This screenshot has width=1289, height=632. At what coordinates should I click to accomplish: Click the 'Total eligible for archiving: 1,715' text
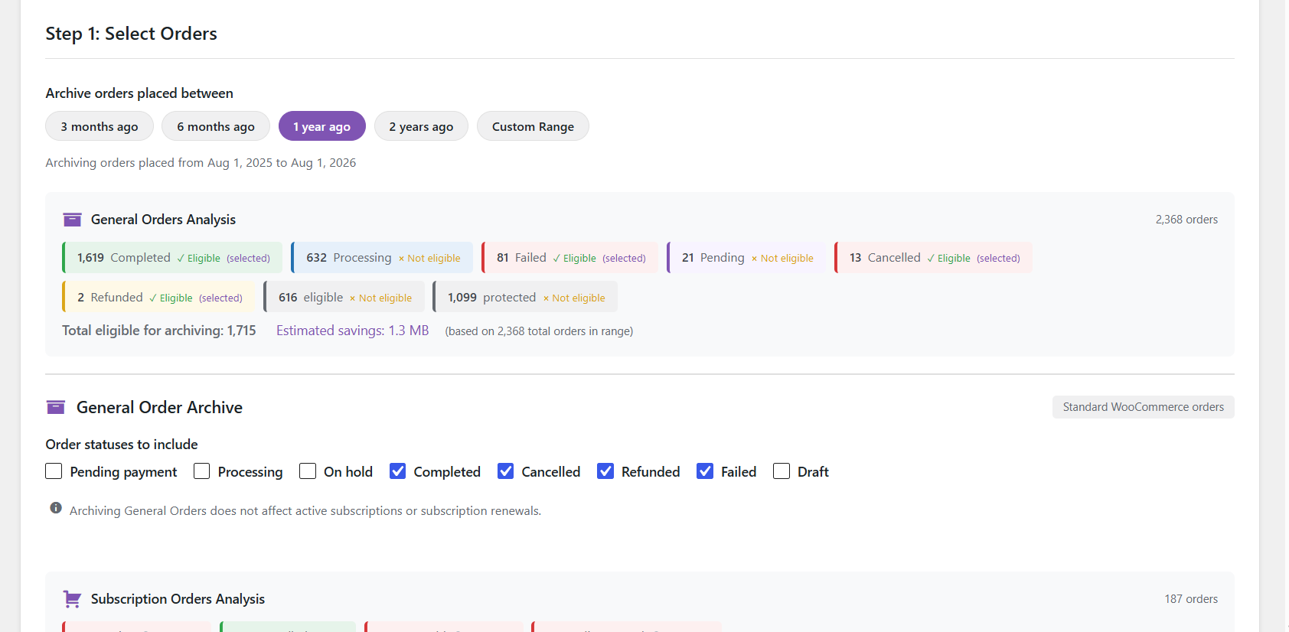click(x=159, y=331)
